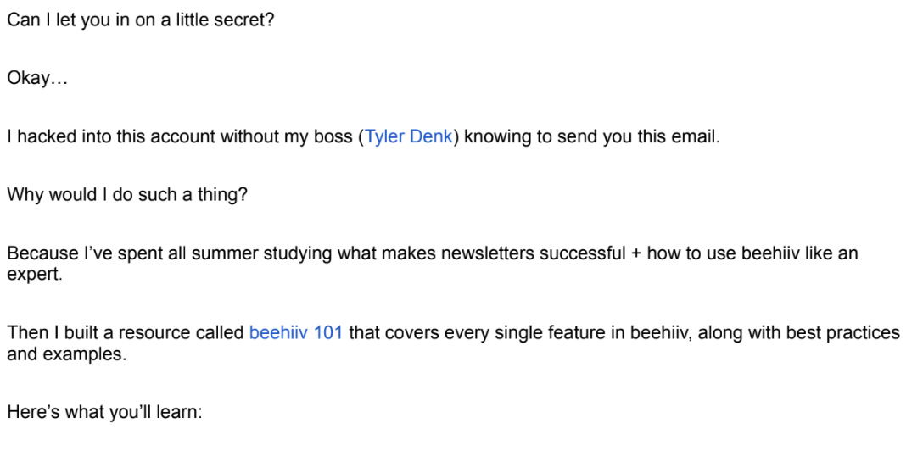The image size is (923, 468).
Task: Click the text 'how to use beehiiv like an'
Action: tap(752, 253)
